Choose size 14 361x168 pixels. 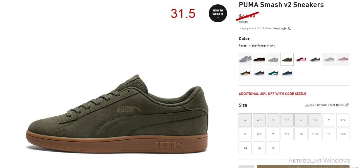(x=273, y=147)
